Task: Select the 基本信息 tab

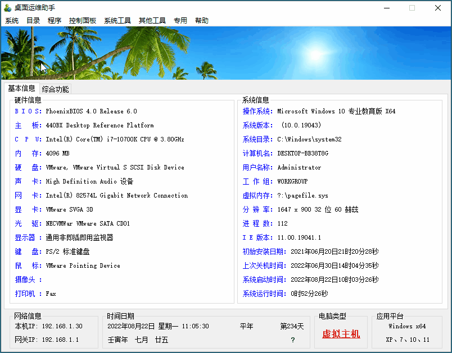Action: [x=22, y=89]
